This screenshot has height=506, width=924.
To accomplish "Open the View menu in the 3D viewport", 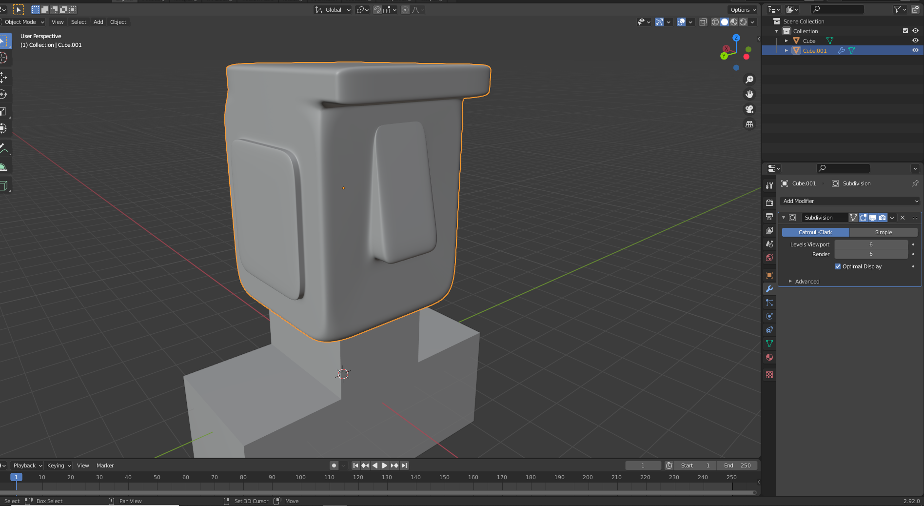I will 58,22.
